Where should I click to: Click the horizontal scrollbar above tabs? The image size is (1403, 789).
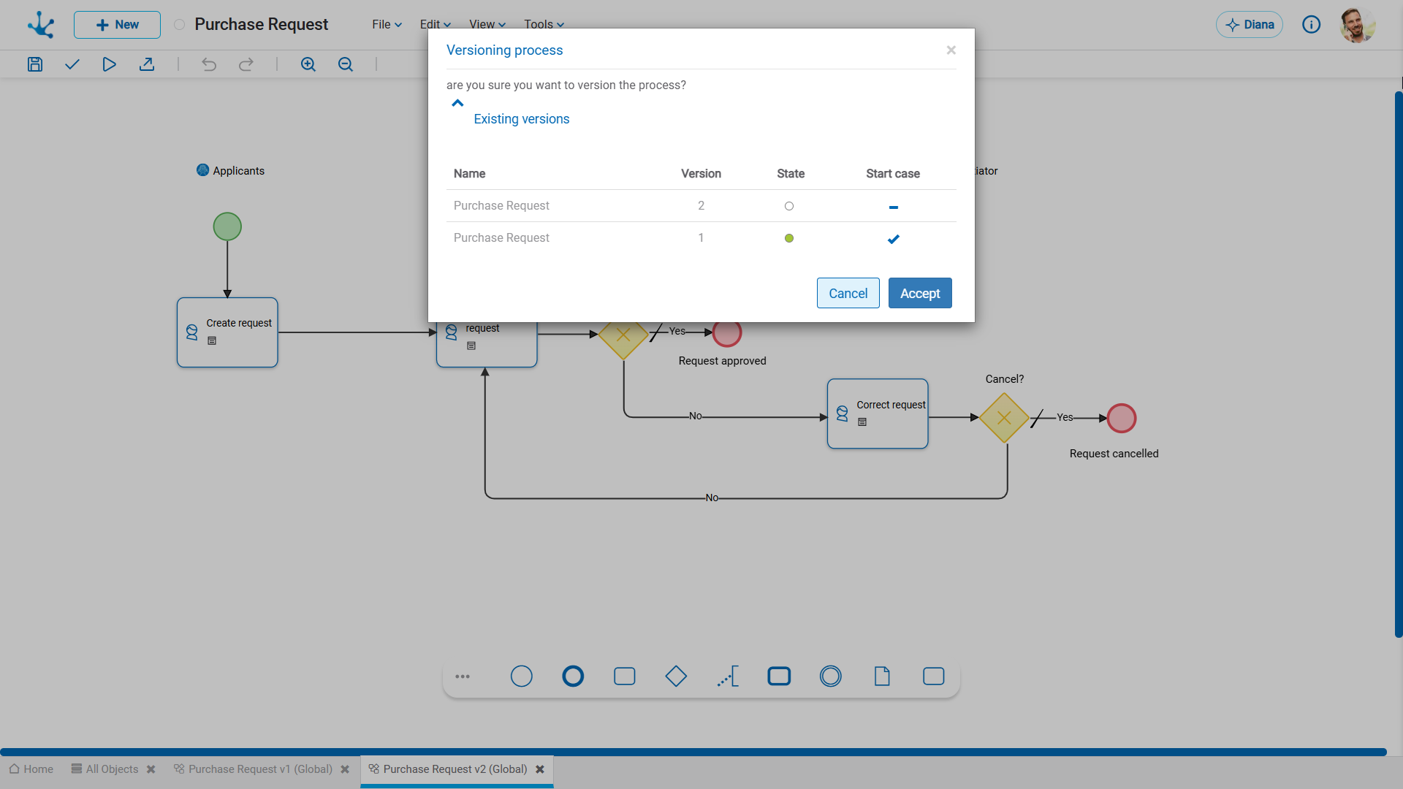tap(693, 752)
